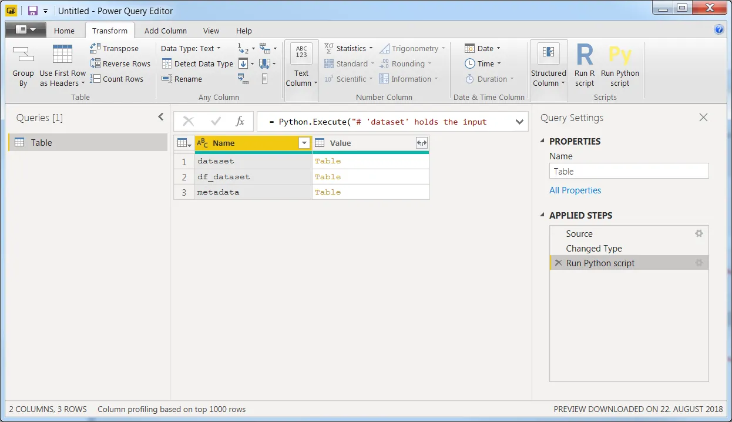Viewport: 732px width, 422px height.
Task: Click the Fill down-arrow icon
Action: click(x=243, y=63)
